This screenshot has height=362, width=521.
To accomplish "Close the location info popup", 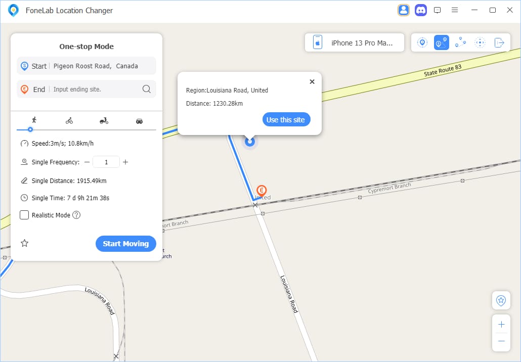I will pyautogui.click(x=312, y=82).
